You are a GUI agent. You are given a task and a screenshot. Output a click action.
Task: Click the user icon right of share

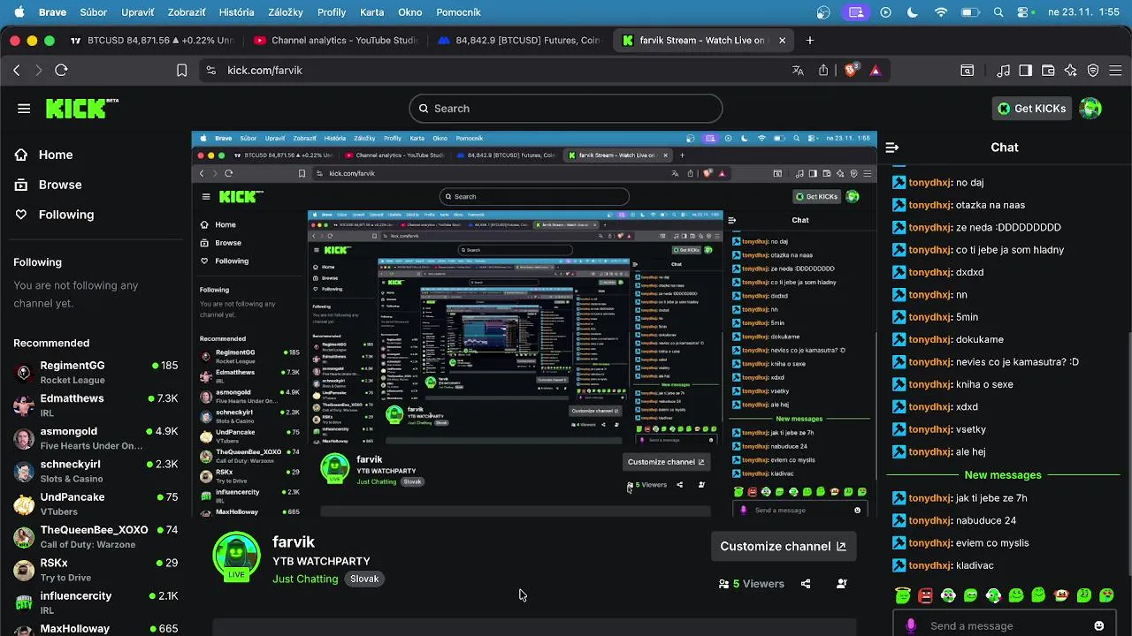tap(841, 584)
